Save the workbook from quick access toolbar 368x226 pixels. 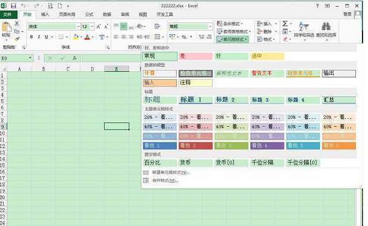(x=13, y=5)
